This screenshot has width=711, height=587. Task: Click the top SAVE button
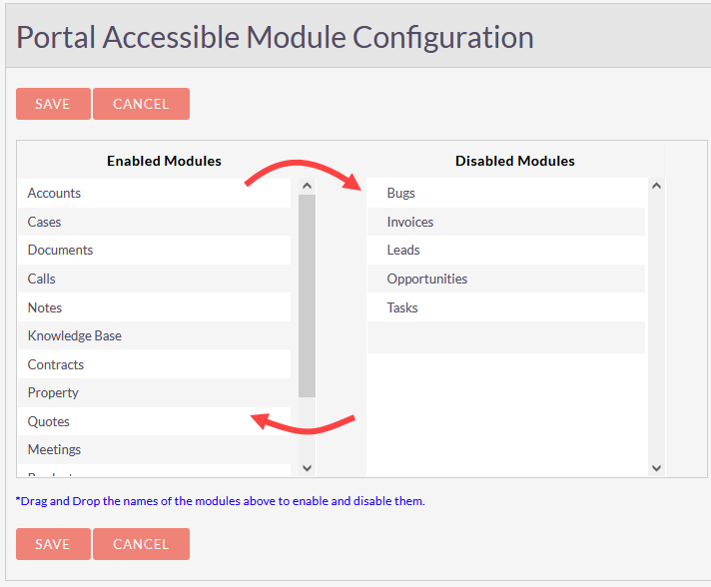pyautogui.click(x=53, y=104)
